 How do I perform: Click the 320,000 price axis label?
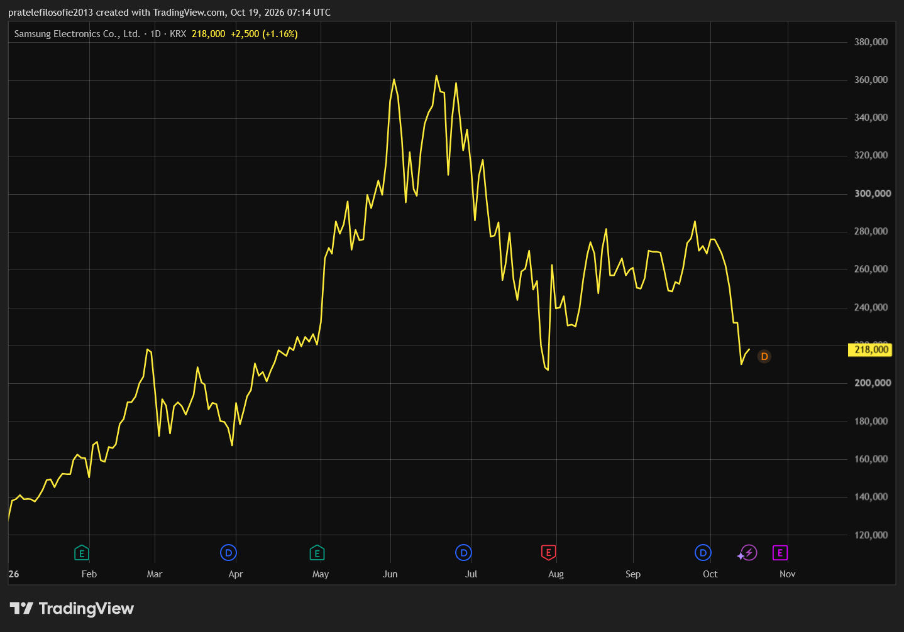[871, 155]
